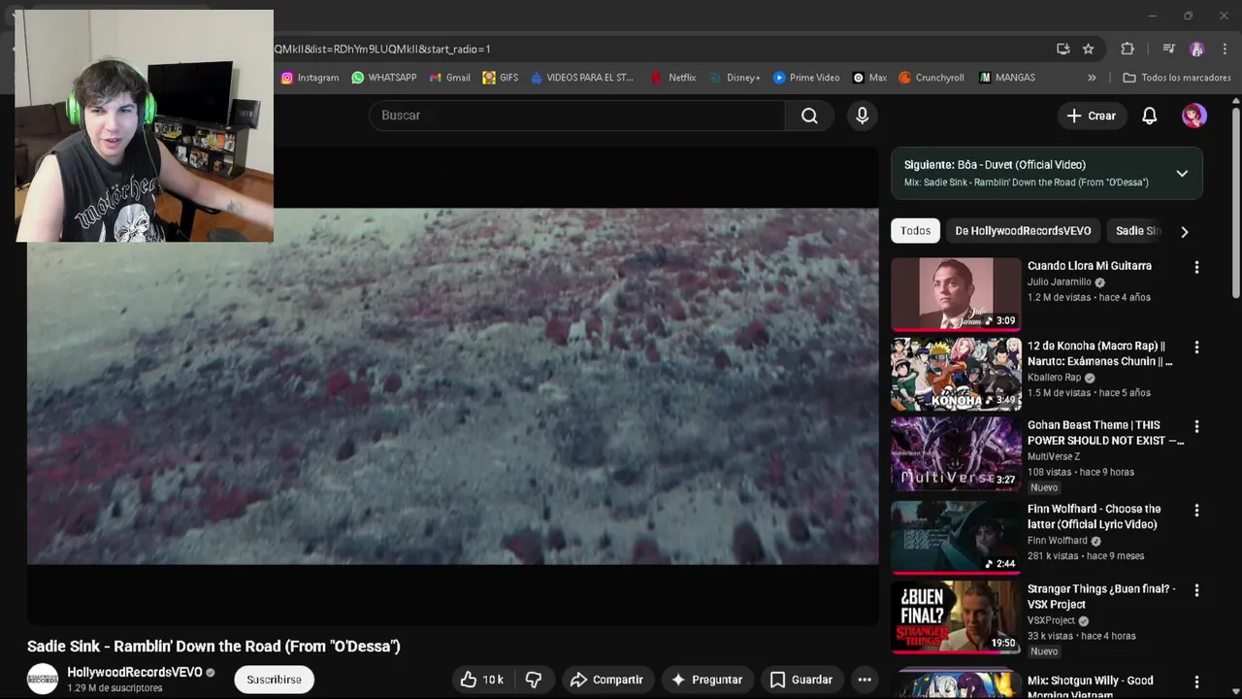The image size is (1242, 699).
Task: Open the WHATSAPP bookmark
Action: 384,78
